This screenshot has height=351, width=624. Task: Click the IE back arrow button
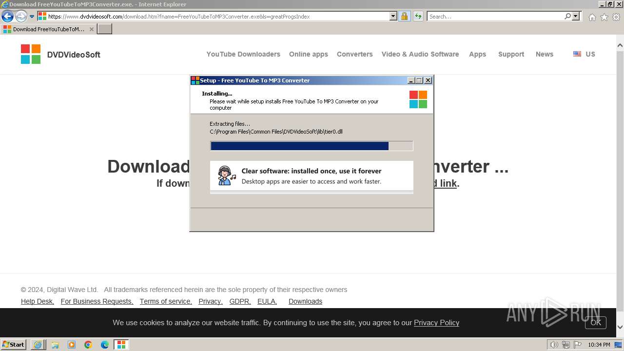7,17
